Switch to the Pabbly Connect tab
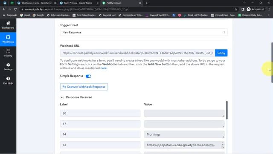The image size is (273, 154). click(x=121, y=3)
